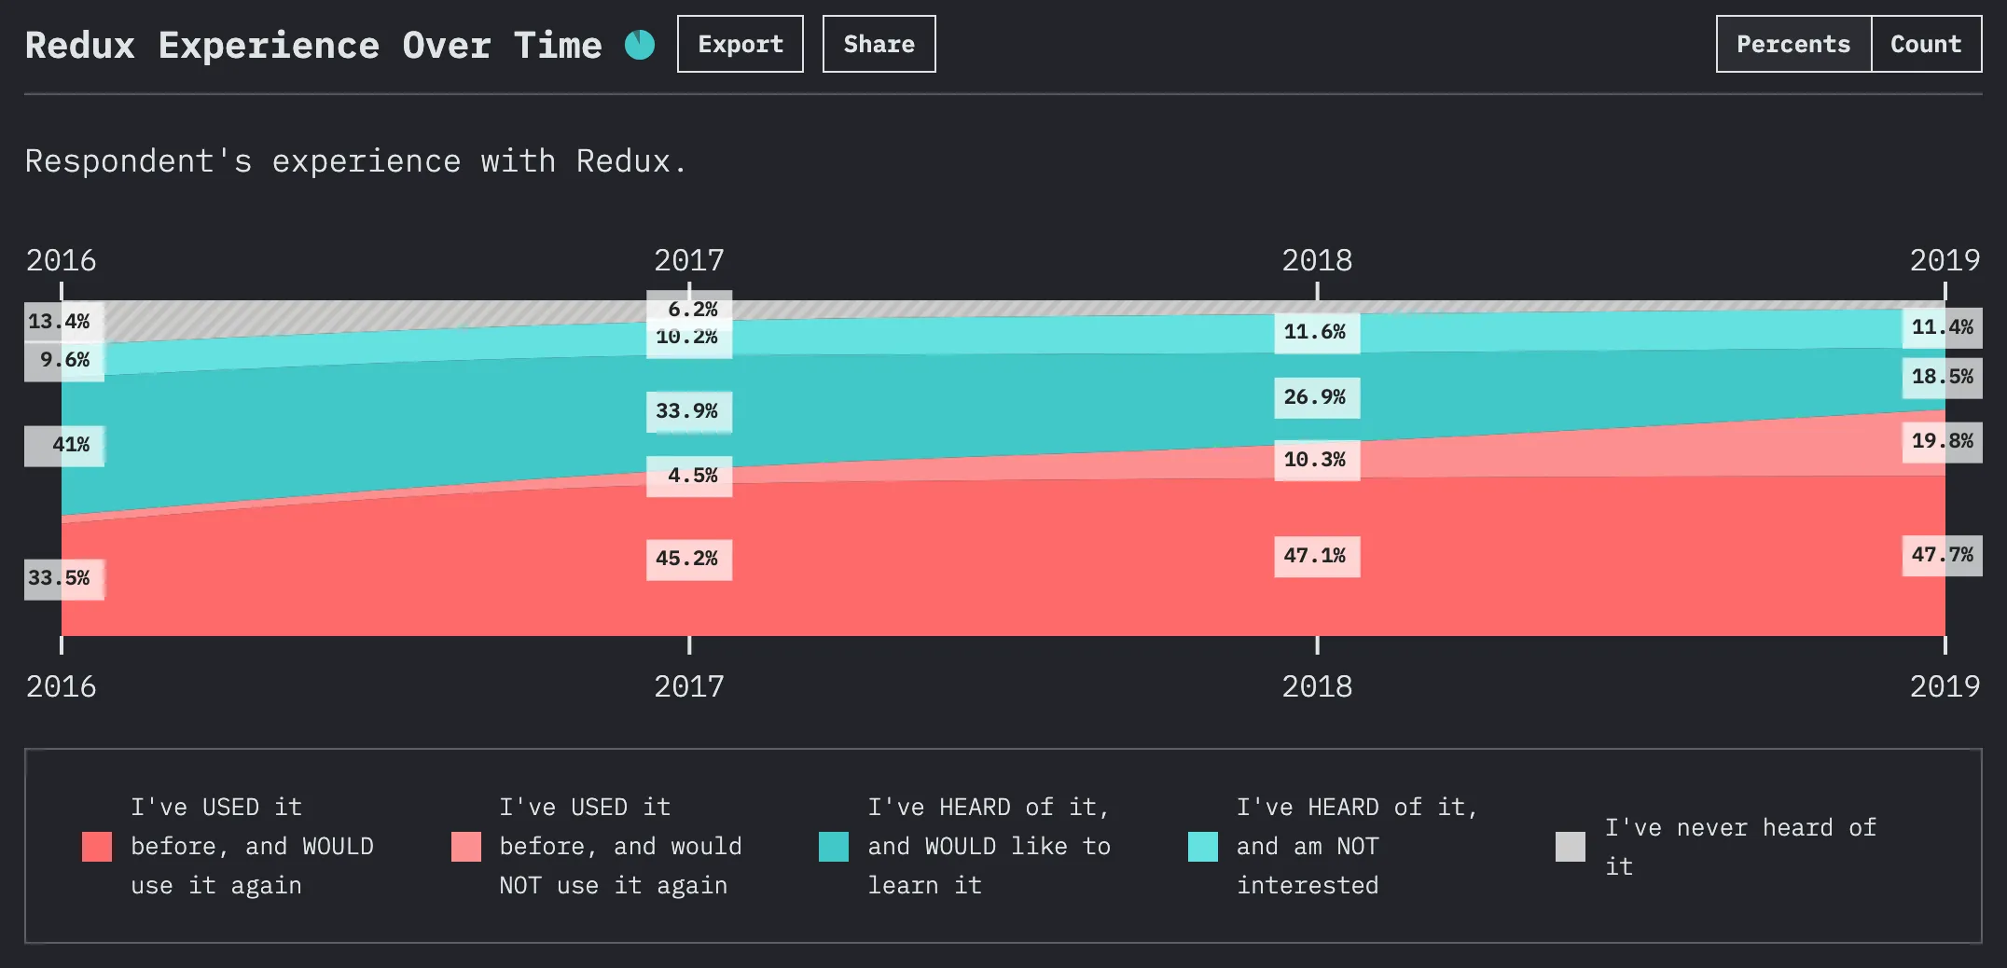
Task: Click the gray 'never heard of it' swatch
Action: pyautogui.click(x=1571, y=847)
